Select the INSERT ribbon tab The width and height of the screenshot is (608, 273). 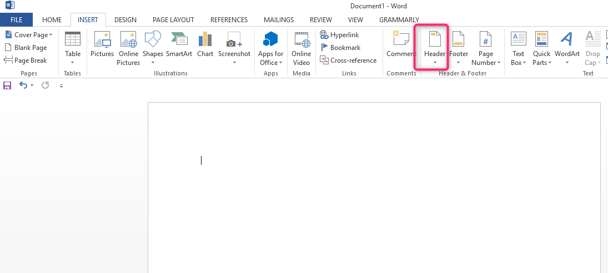coord(88,20)
